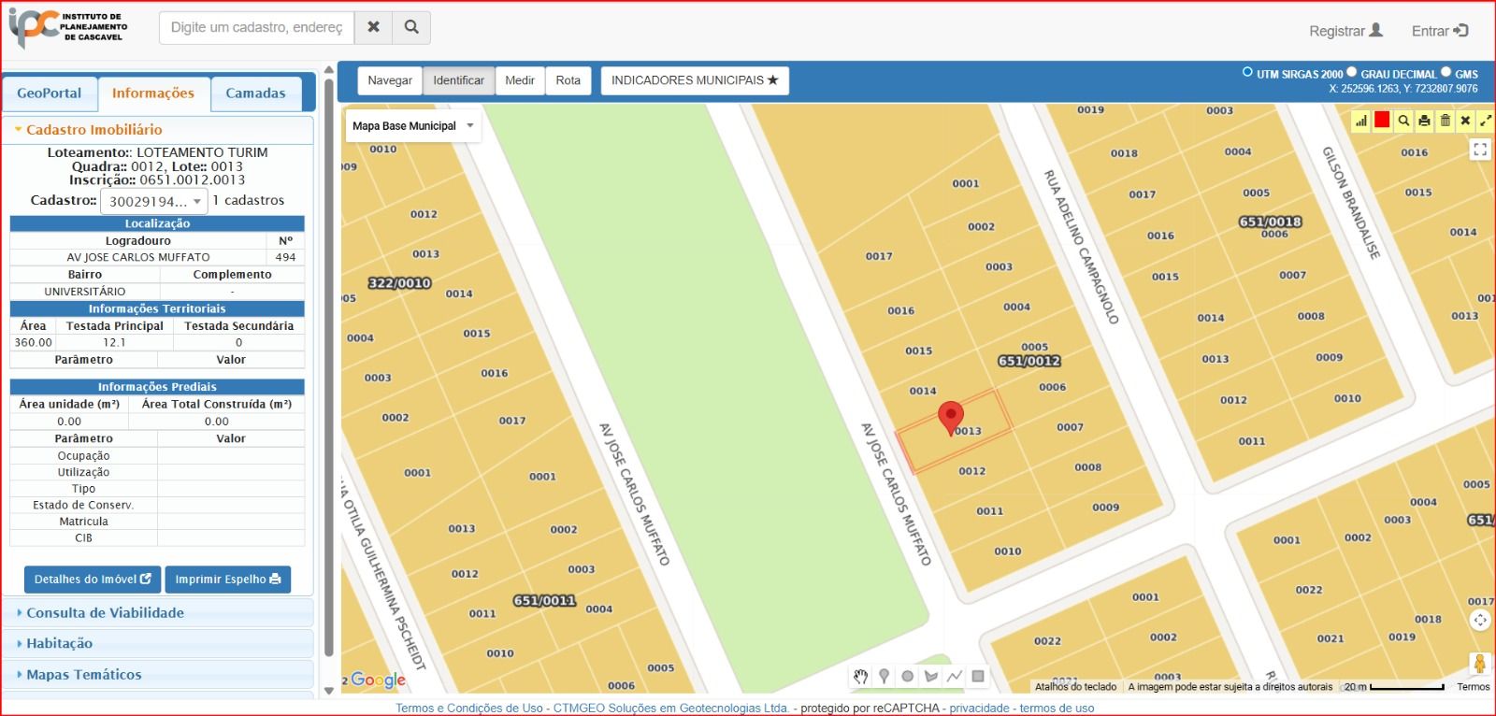Select the polygon drawing tool
The width and height of the screenshot is (1496, 716).
[931, 676]
